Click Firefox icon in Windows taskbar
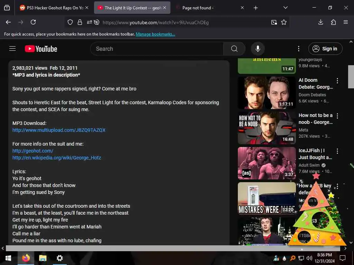Image resolution: width=354 pixels, height=265 pixels. 26,258
